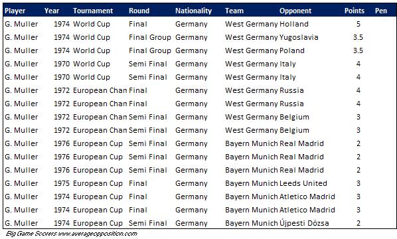Viewport: 397px width, 239px height.
Task: Click the Final Group cell for Yugoslavia
Action: 149,37
